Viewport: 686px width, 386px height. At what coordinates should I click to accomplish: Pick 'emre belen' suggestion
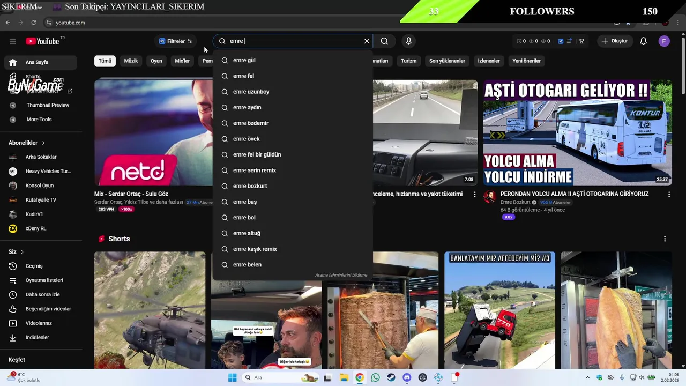[293, 265]
